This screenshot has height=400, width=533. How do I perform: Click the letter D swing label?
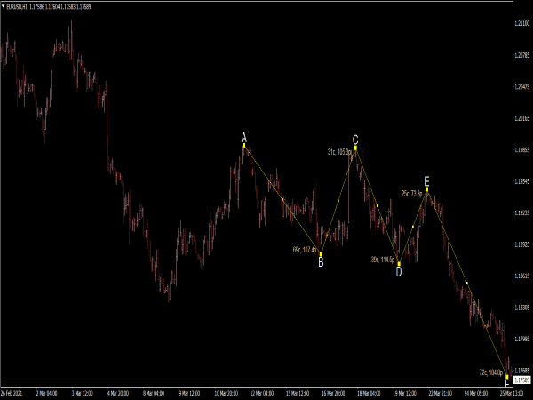(399, 272)
